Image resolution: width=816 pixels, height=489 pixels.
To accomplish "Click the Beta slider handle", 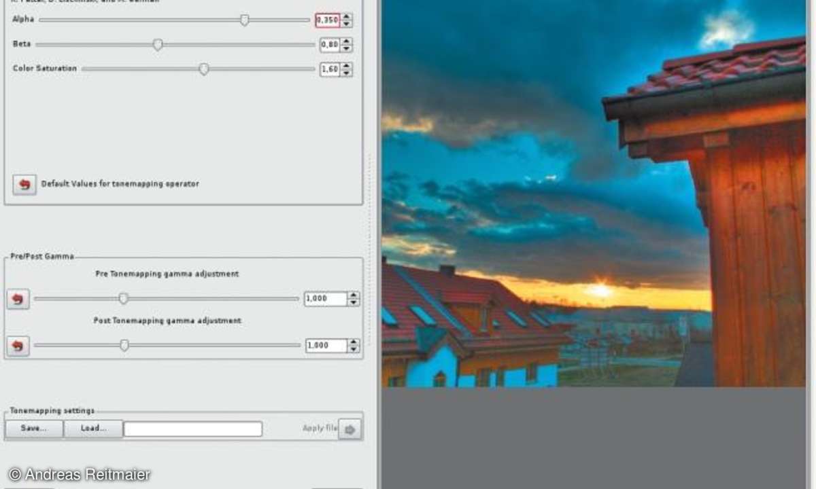I will point(158,45).
